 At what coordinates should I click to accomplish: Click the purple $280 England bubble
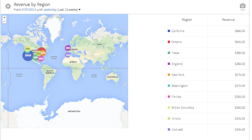68,48
